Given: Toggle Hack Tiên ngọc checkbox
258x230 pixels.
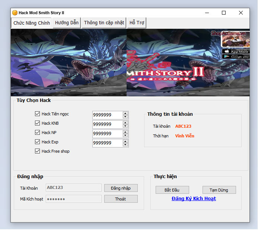Looking at the screenshot, I should 37,114.
